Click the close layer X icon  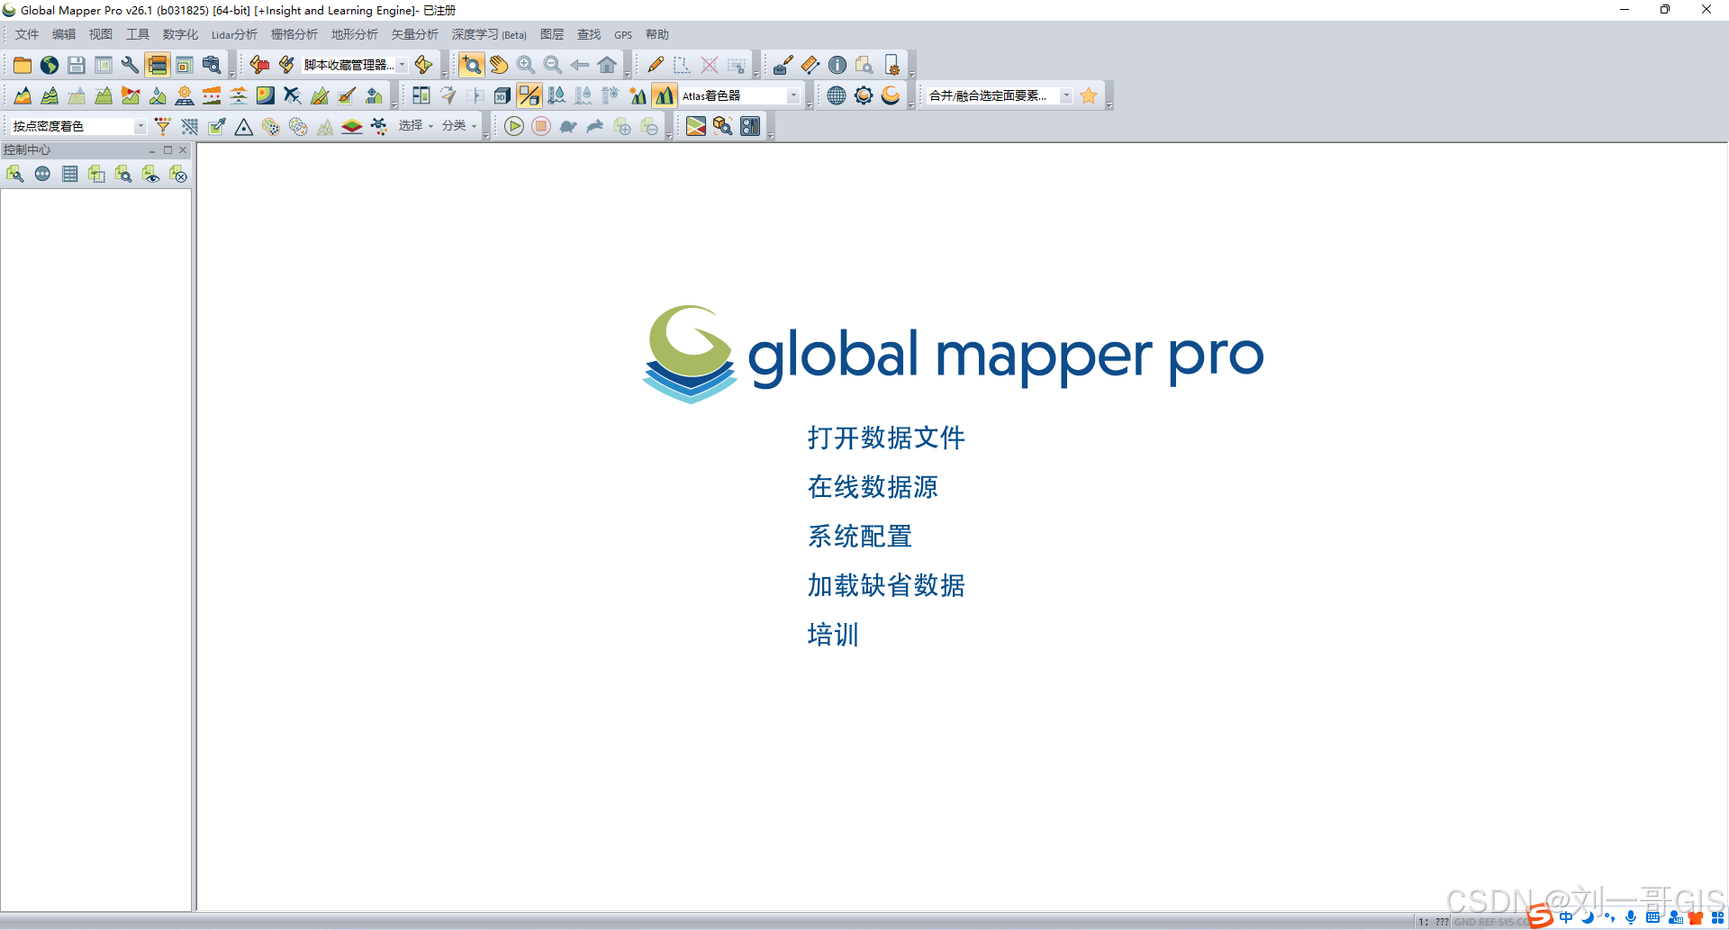(x=177, y=174)
